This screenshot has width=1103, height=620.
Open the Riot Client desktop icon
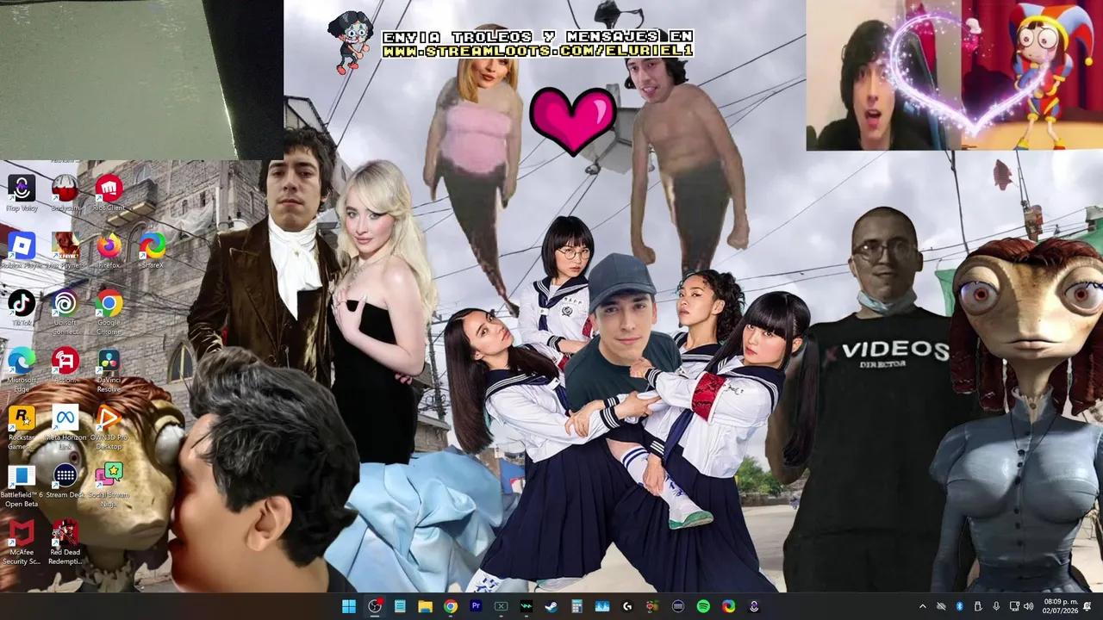coord(109,193)
